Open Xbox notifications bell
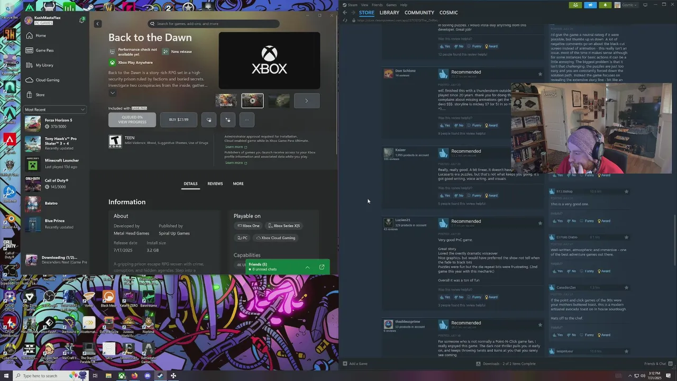Screen dimensions: 677x381 [82, 20]
